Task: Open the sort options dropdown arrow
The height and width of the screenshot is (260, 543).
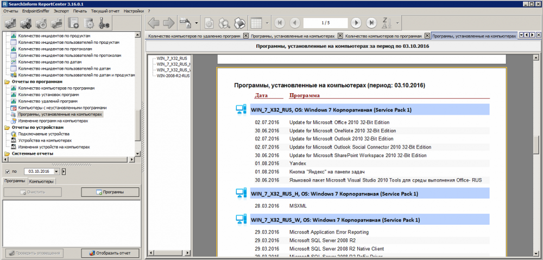Action: pyautogui.click(x=397, y=23)
